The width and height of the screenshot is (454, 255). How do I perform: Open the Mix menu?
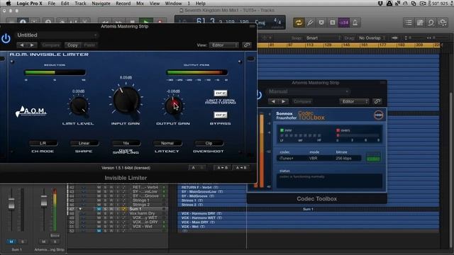coord(140,4)
